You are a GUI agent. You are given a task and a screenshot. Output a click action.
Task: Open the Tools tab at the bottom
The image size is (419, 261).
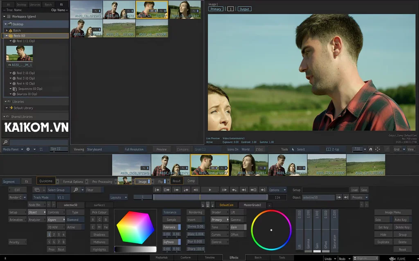point(282,258)
